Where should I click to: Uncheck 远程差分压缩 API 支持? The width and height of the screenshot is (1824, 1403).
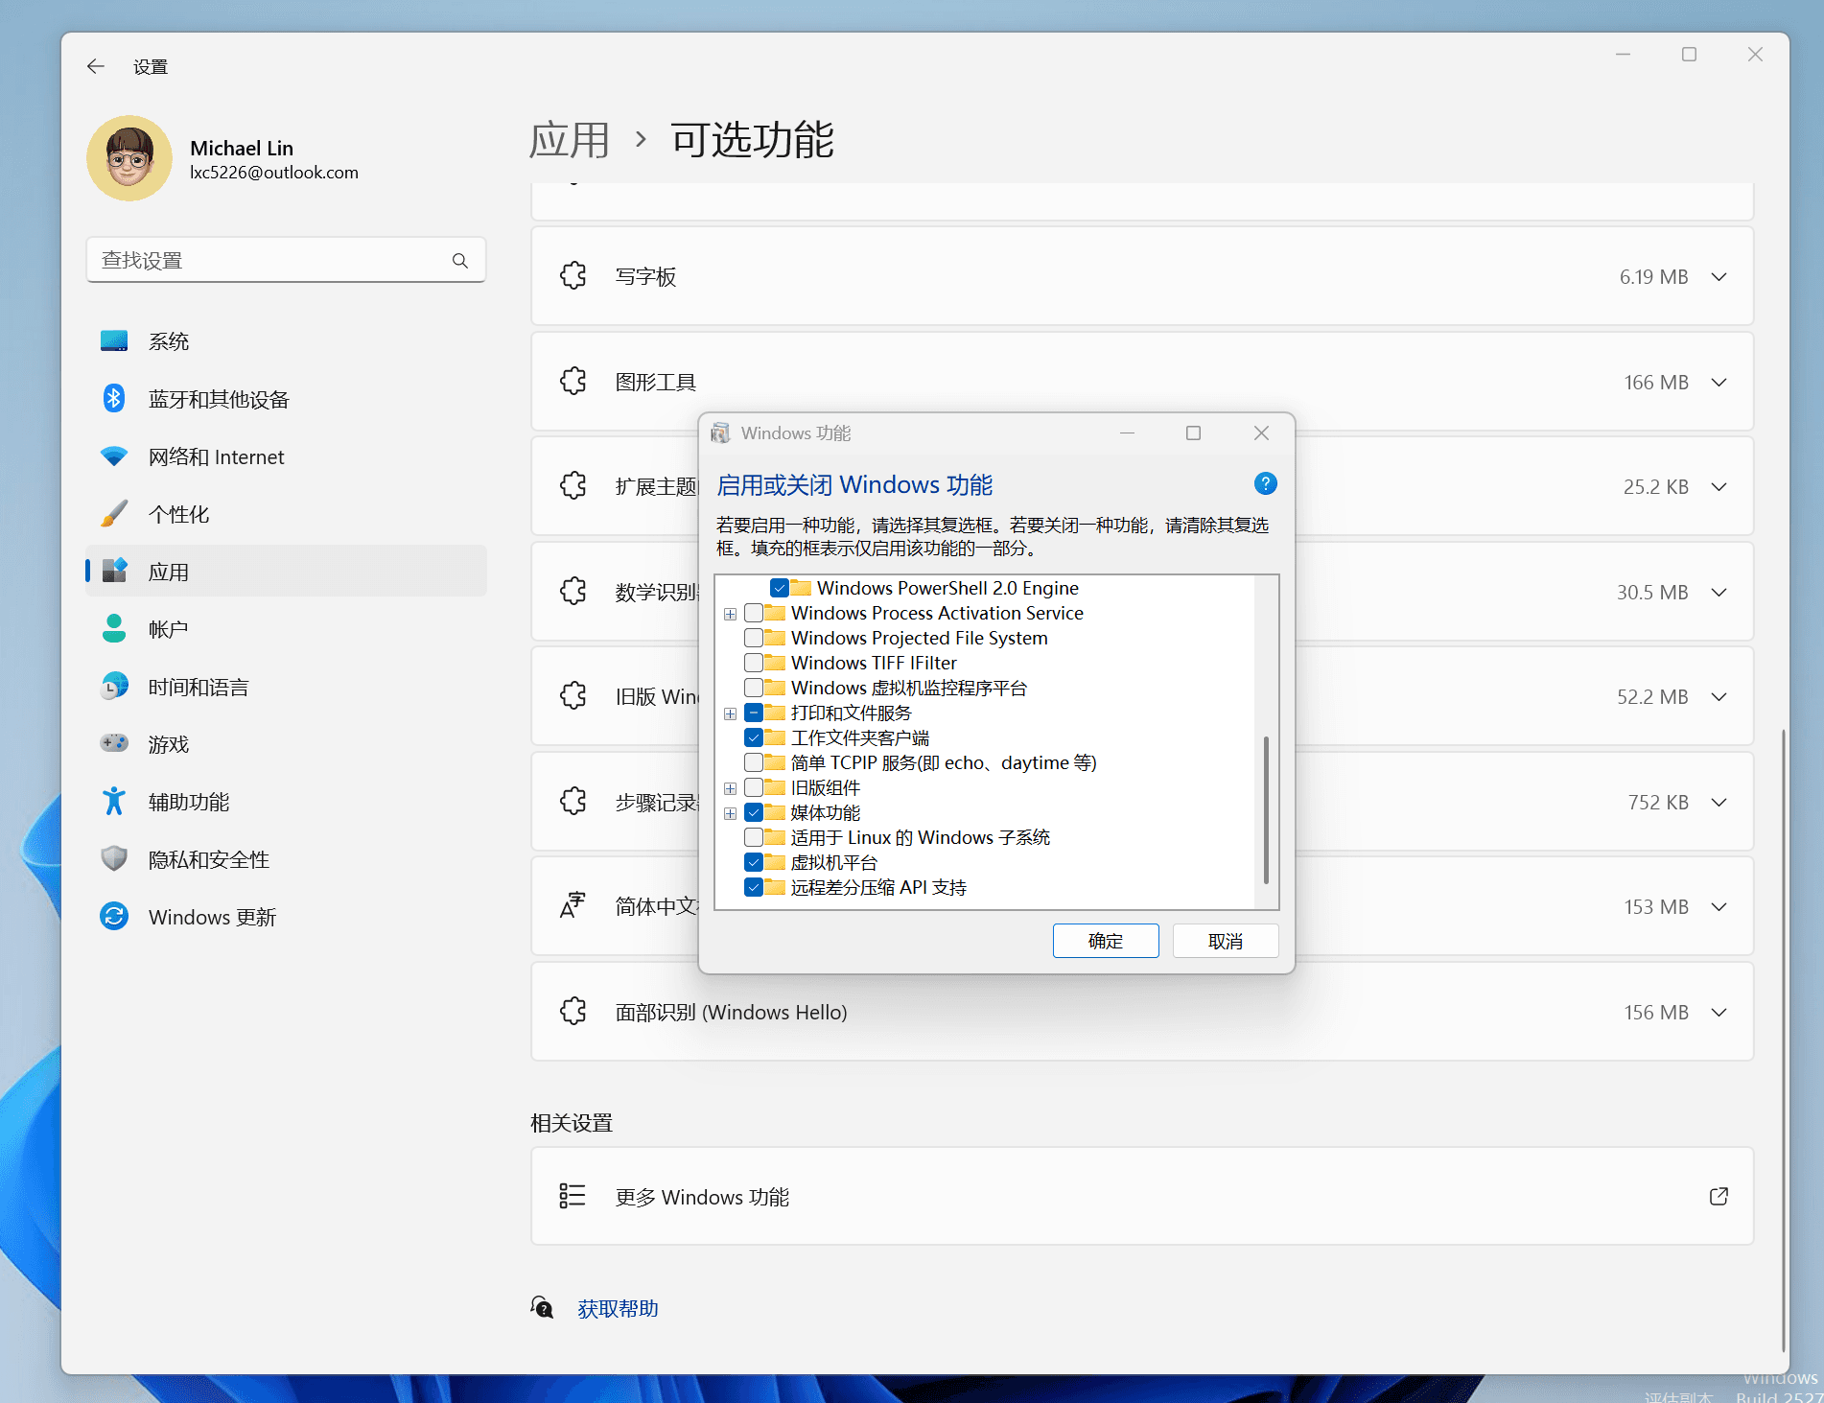coord(754,887)
